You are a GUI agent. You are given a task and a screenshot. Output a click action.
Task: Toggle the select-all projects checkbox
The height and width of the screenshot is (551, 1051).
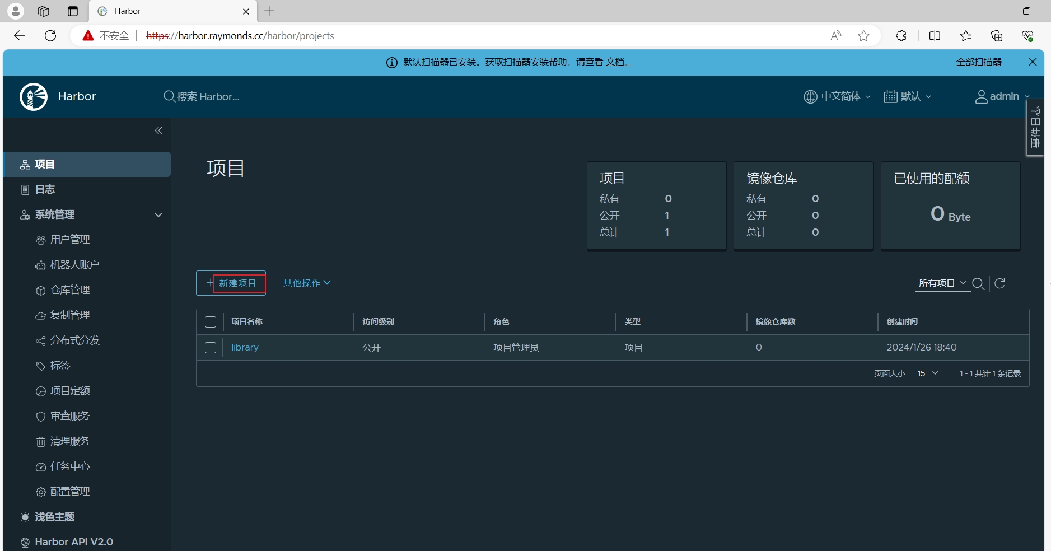pyautogui.click(x=211, y=322)
